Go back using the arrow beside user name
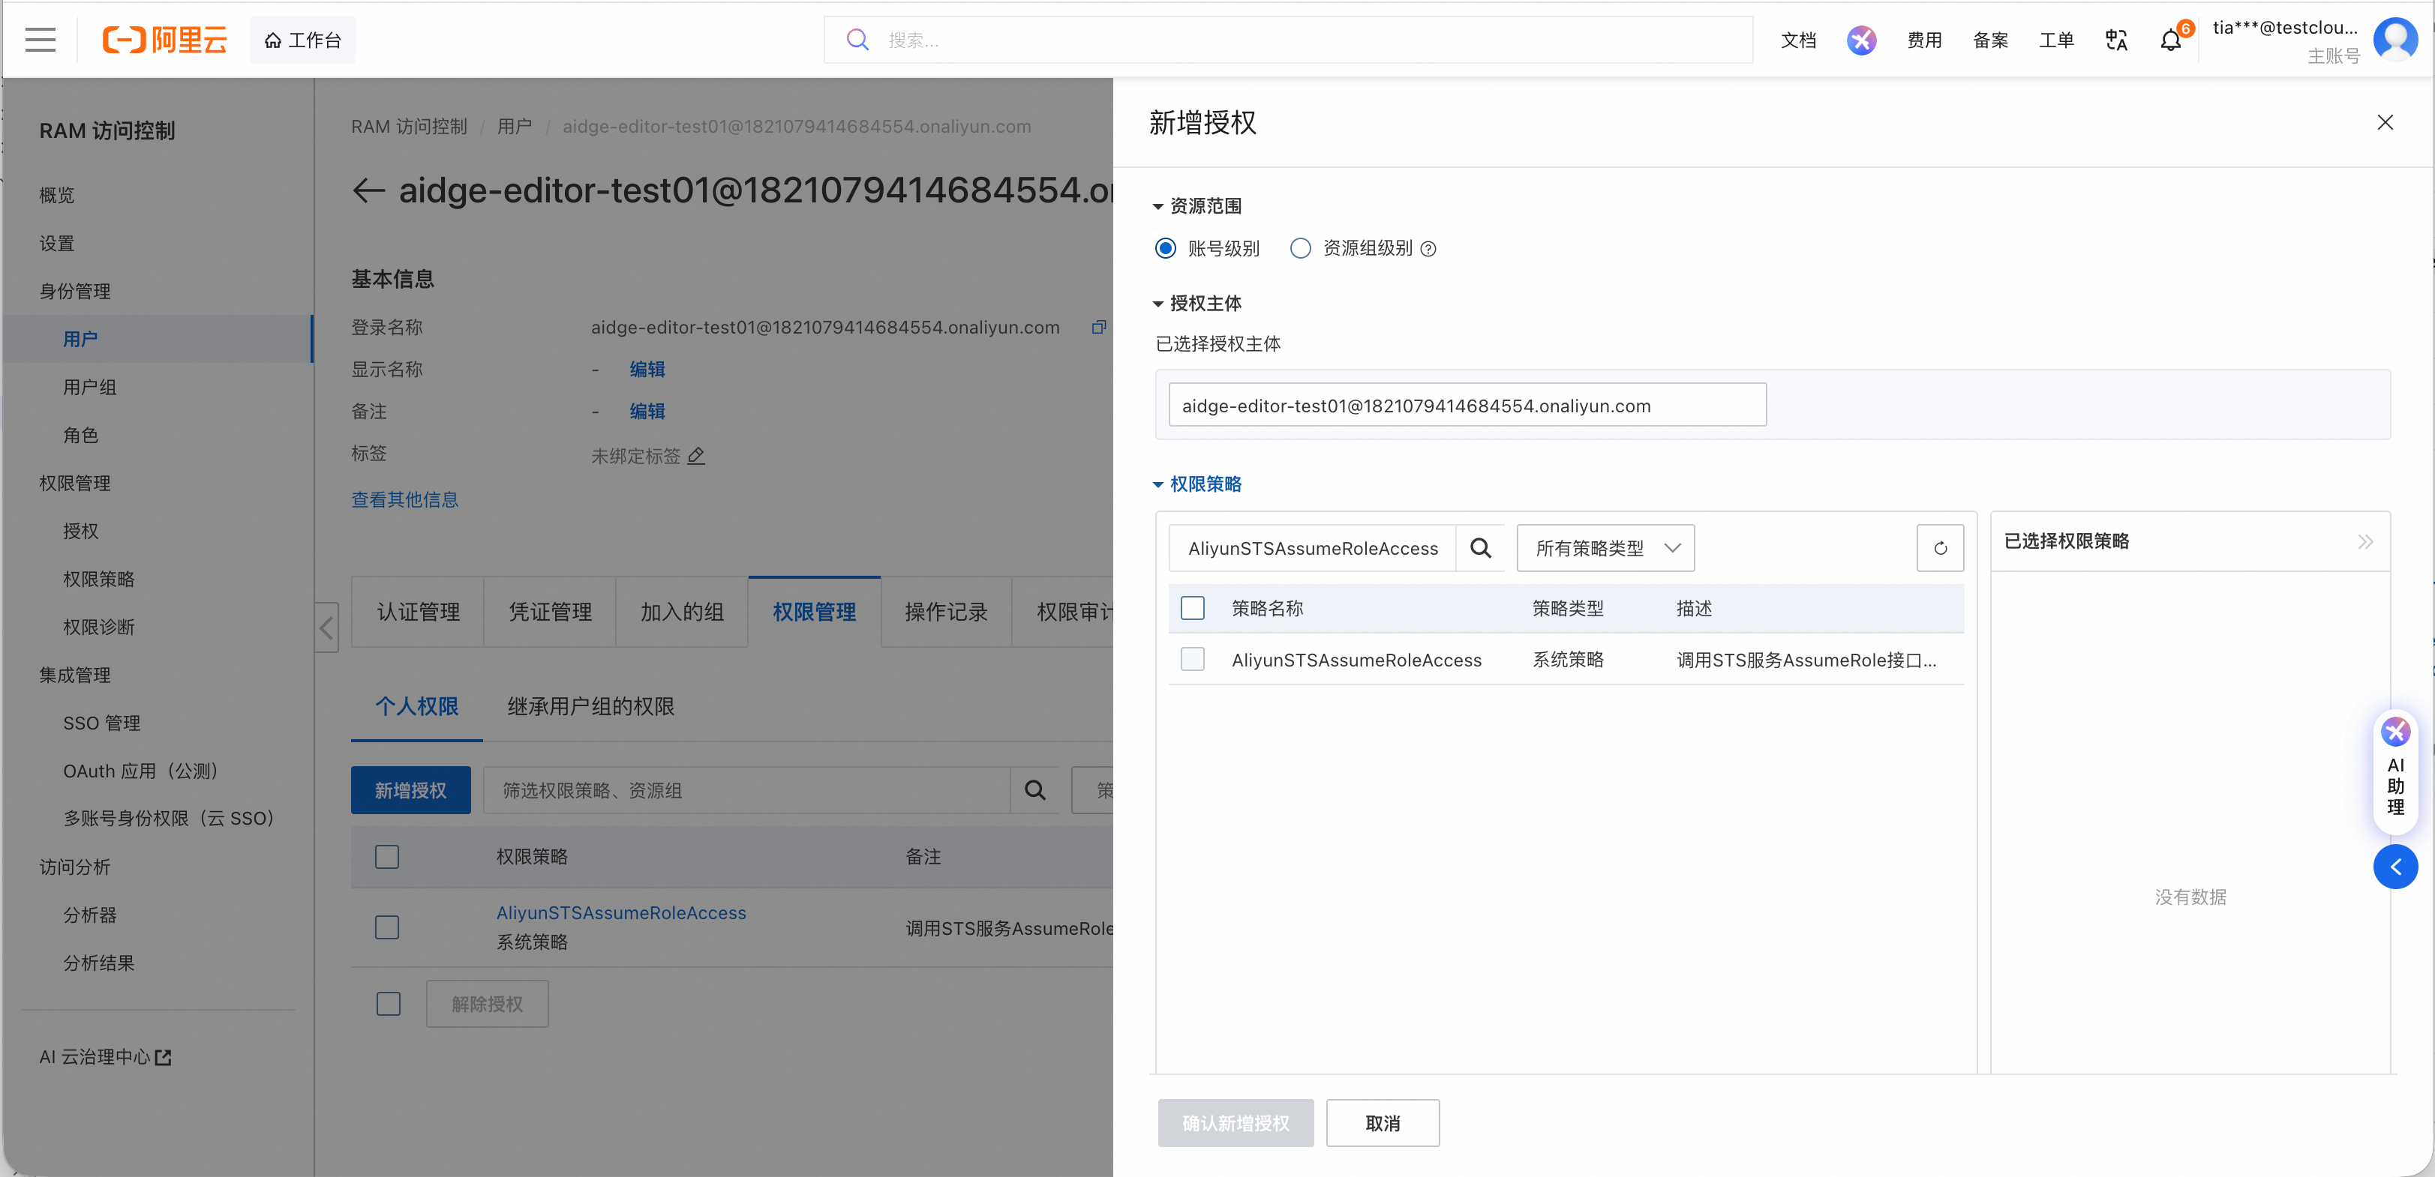The height and width of the screenshot is (1177, 2435). point(368,191)
